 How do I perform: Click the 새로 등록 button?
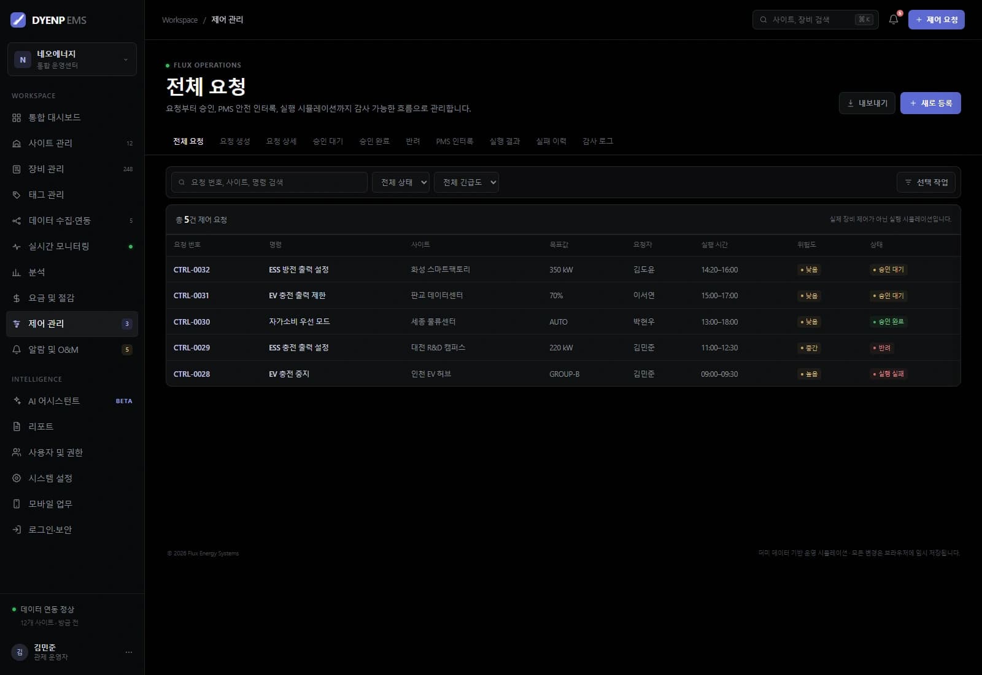930,103
